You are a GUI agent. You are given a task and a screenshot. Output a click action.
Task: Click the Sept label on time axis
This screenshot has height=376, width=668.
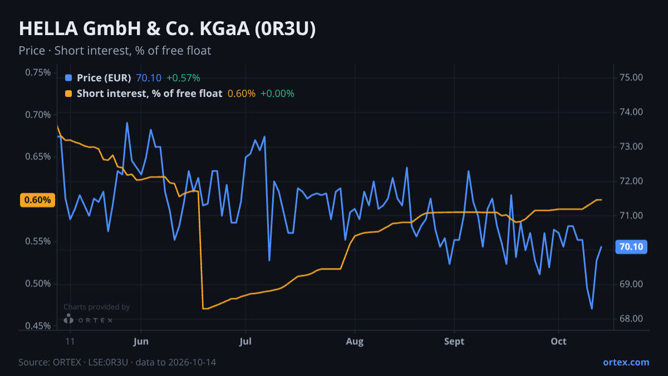click(455, 341)
